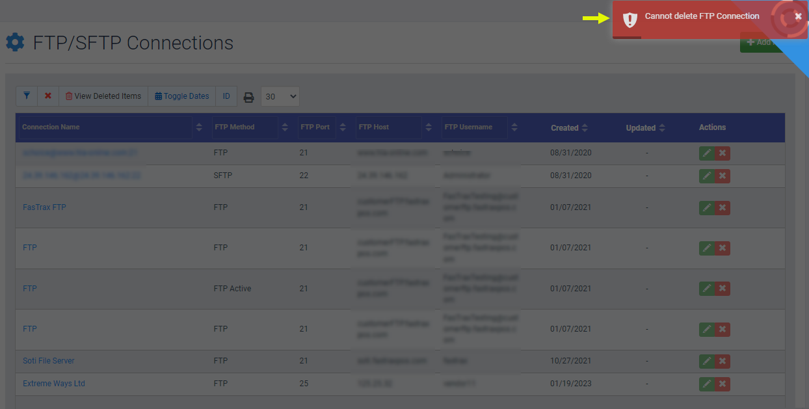Delete the Soti File Server connection
The height and width of the screenshot is (409, 809).
click(723, 362)
